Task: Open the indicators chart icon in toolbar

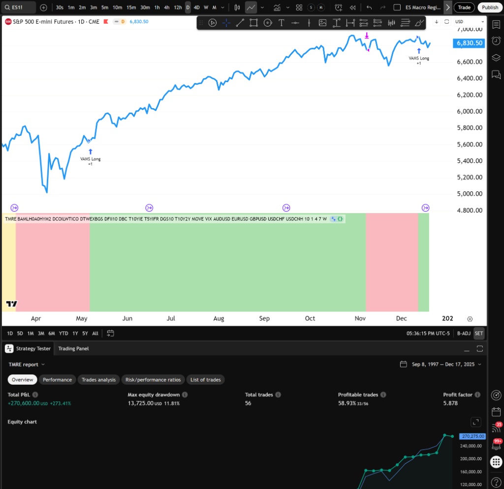Action: 277,7
